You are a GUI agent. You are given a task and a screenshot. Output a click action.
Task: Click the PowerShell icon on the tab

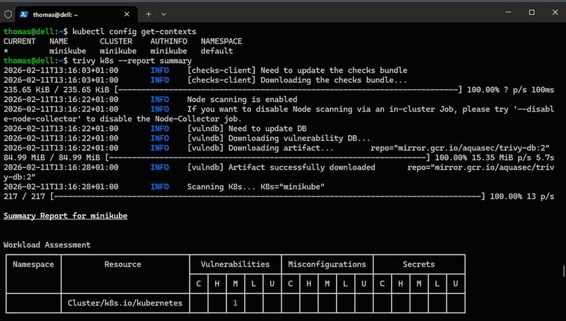(24, 14)
